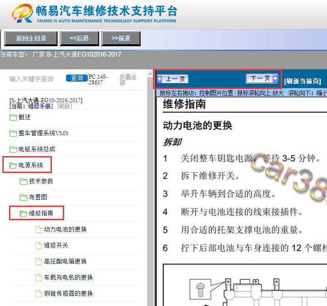Open the 维修开关 document
327x306 pixels.
point(56,245)
